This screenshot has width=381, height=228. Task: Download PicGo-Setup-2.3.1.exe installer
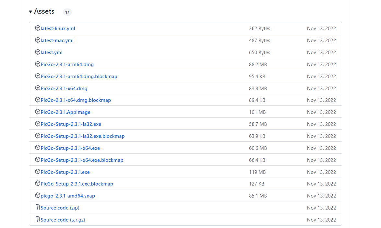click(x=65, y=172)
